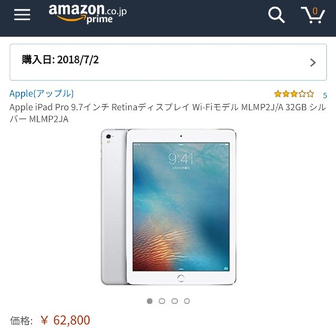The height and width of the screenshot is (336, 336).
Task: Select the third image carousel dot
Action: point(175,301)
